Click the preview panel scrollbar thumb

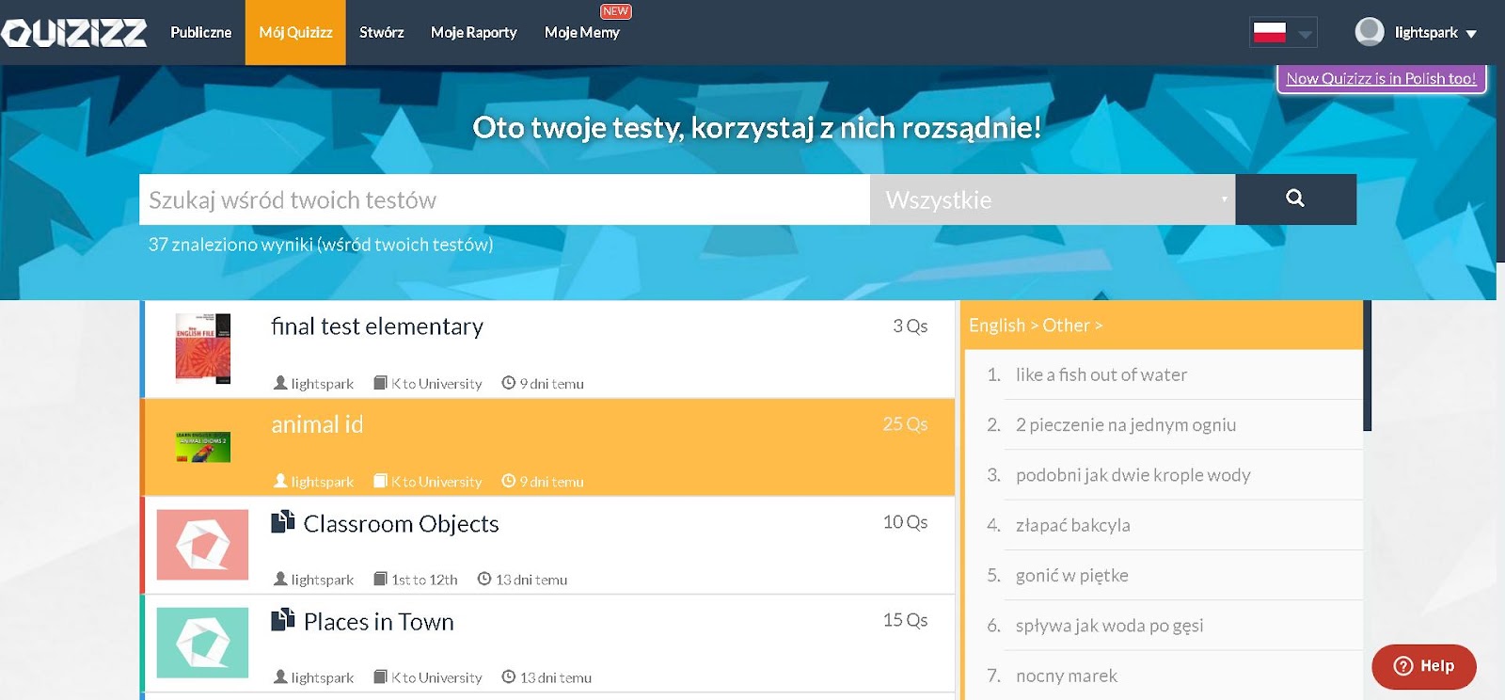click(1368, 365)
